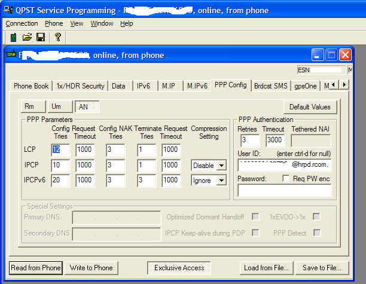Select the PPP Config tab
The width and height of the screenshot is (366, 284).
tap(231, 85)
